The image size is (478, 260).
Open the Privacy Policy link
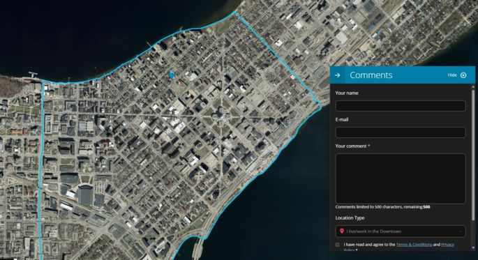[447, 245]
